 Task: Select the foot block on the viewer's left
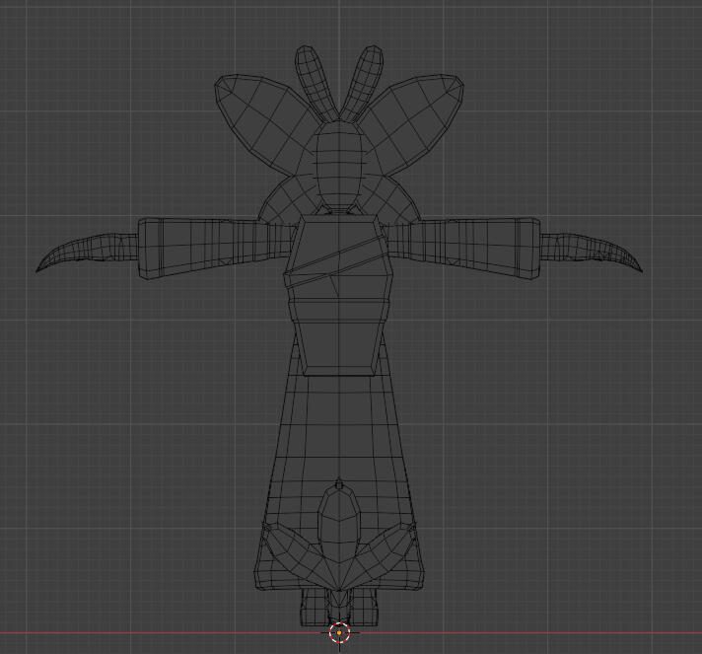tap(316, 608)
